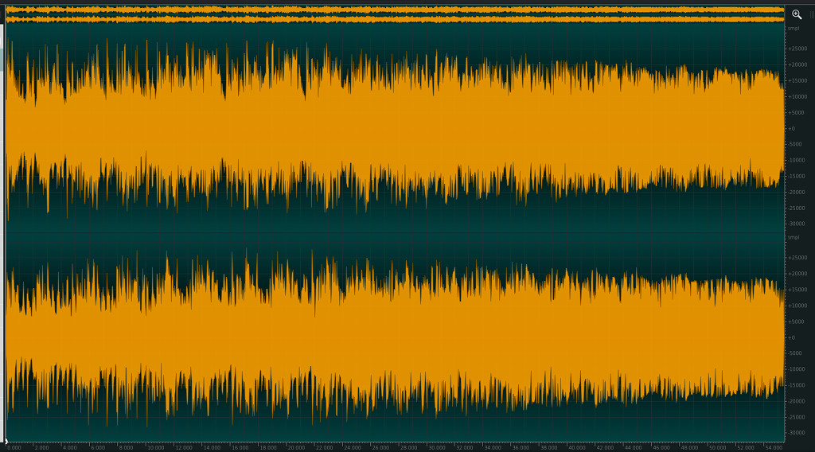The height and width of the screenshot is (452, 815).
Task: Click the playhead marker at timeline start
Action: (x=6, y=440)
